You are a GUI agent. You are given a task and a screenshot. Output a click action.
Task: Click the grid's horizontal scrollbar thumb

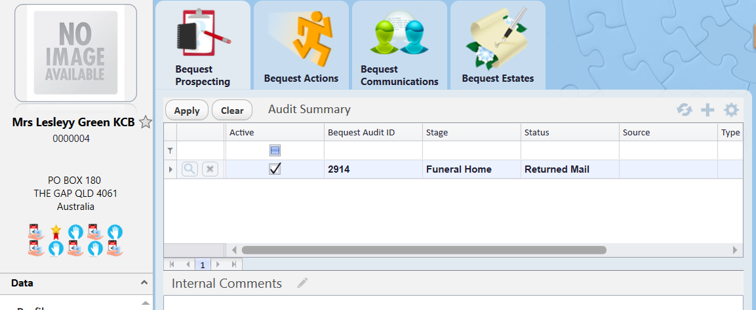point(424,250)
